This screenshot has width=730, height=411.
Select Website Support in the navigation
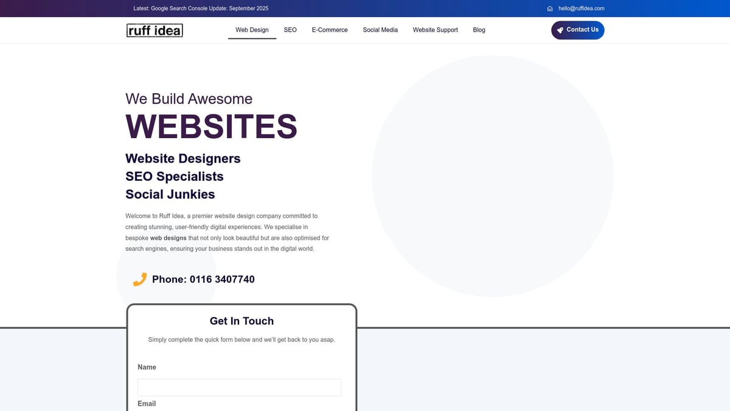tap(435, 29)
